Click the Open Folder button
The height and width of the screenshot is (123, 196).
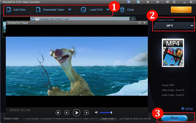click(x=108, y=119)
